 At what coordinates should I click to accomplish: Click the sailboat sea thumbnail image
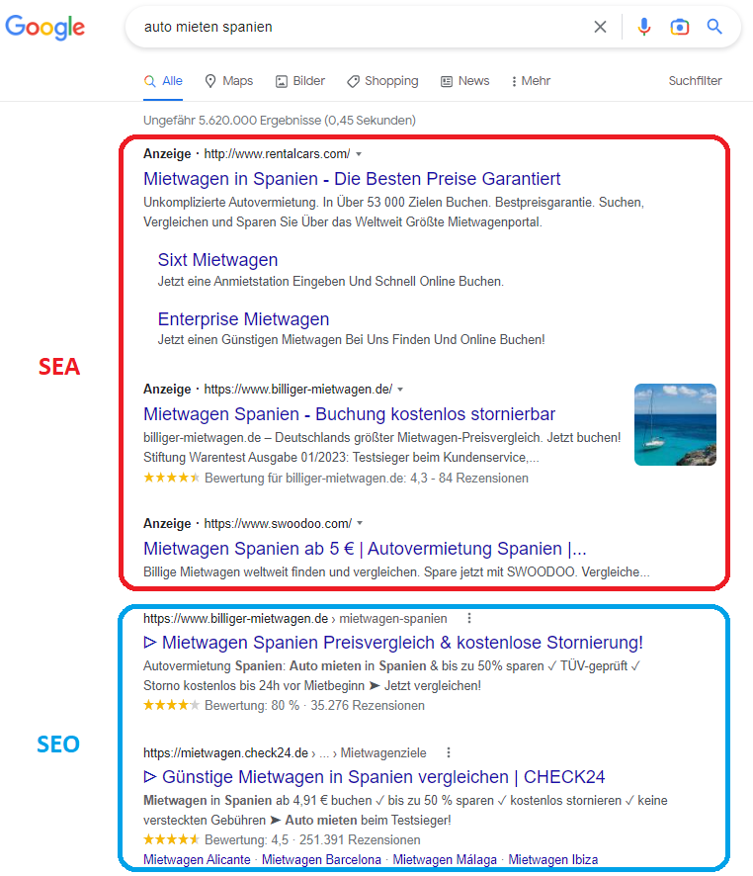click(x=675, y=424)
